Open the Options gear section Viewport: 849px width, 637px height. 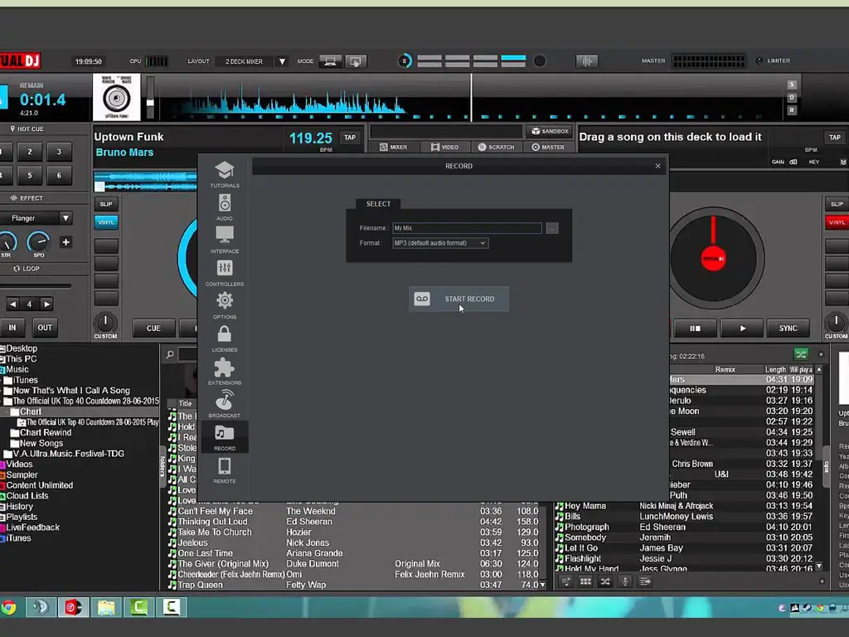pos(224,306)
